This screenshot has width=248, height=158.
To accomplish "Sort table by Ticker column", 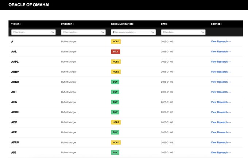I will click(x=16, y=24).
